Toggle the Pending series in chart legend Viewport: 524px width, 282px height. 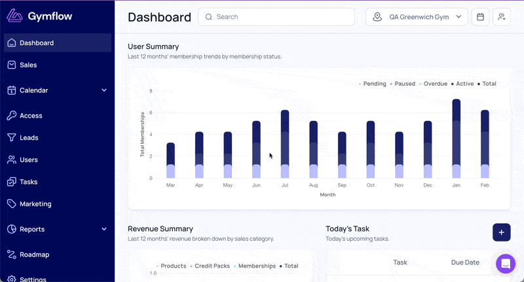372,84
